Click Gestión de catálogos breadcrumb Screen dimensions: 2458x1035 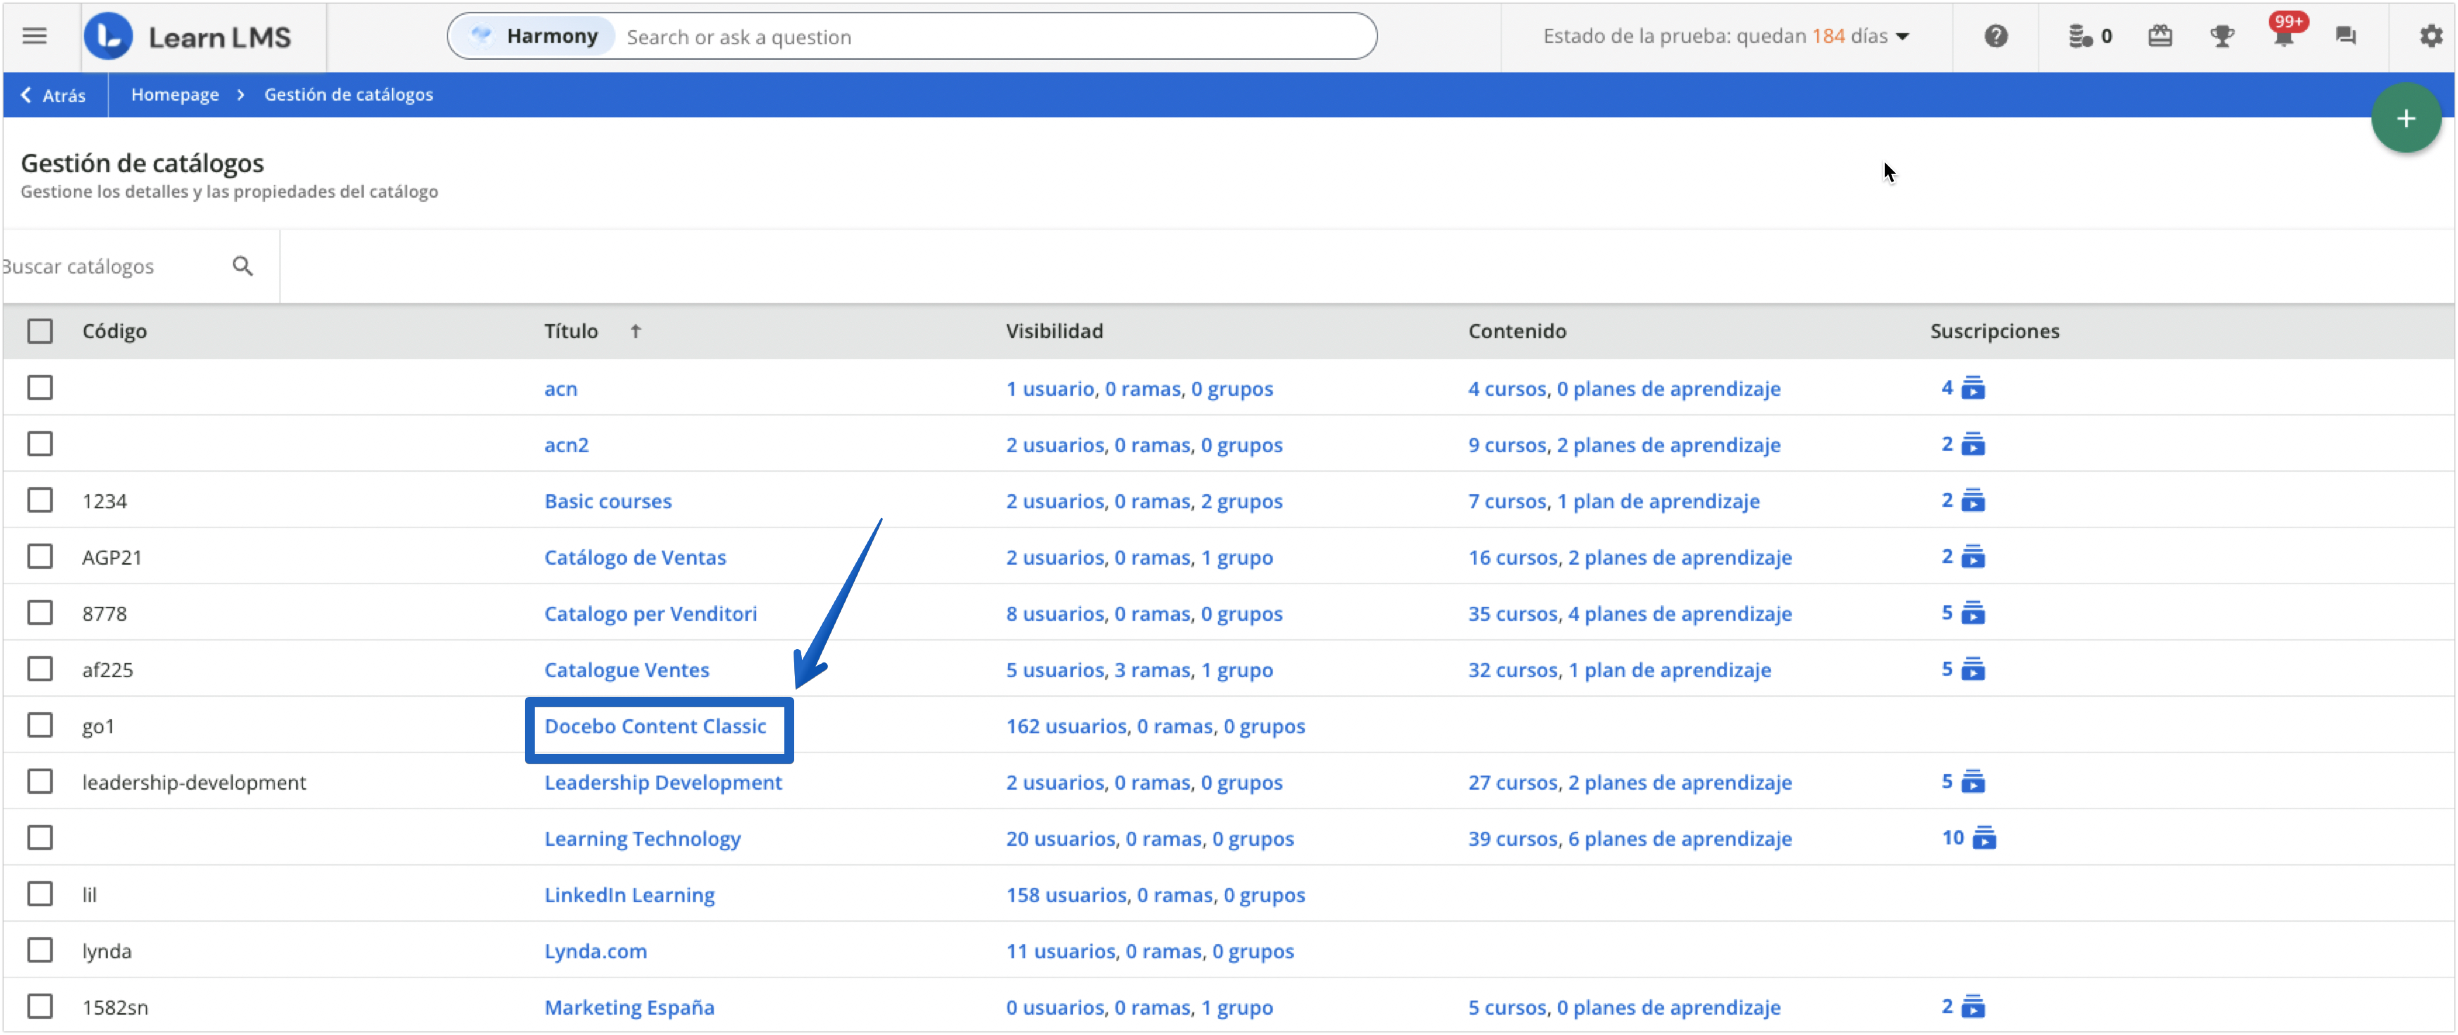click(x=348, y=95)
